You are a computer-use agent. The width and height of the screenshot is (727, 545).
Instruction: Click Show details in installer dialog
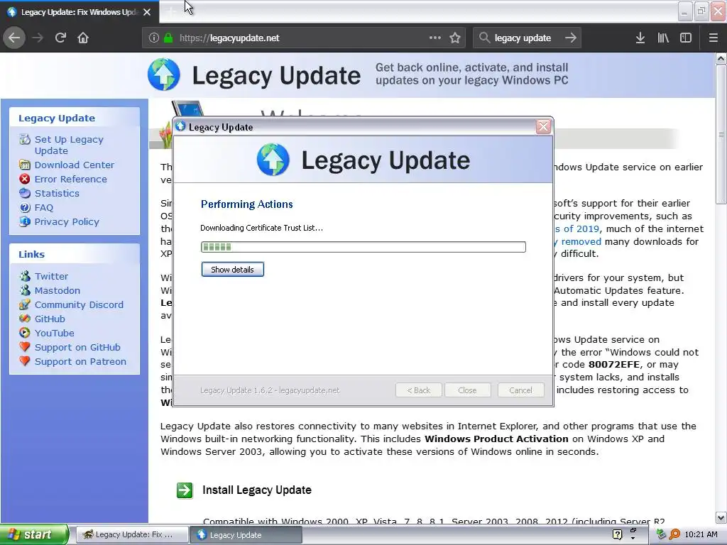click(233, 269)
